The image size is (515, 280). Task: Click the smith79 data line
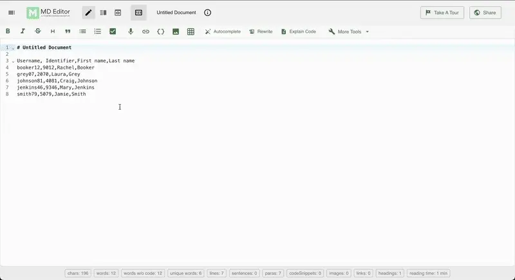[51, 94]
